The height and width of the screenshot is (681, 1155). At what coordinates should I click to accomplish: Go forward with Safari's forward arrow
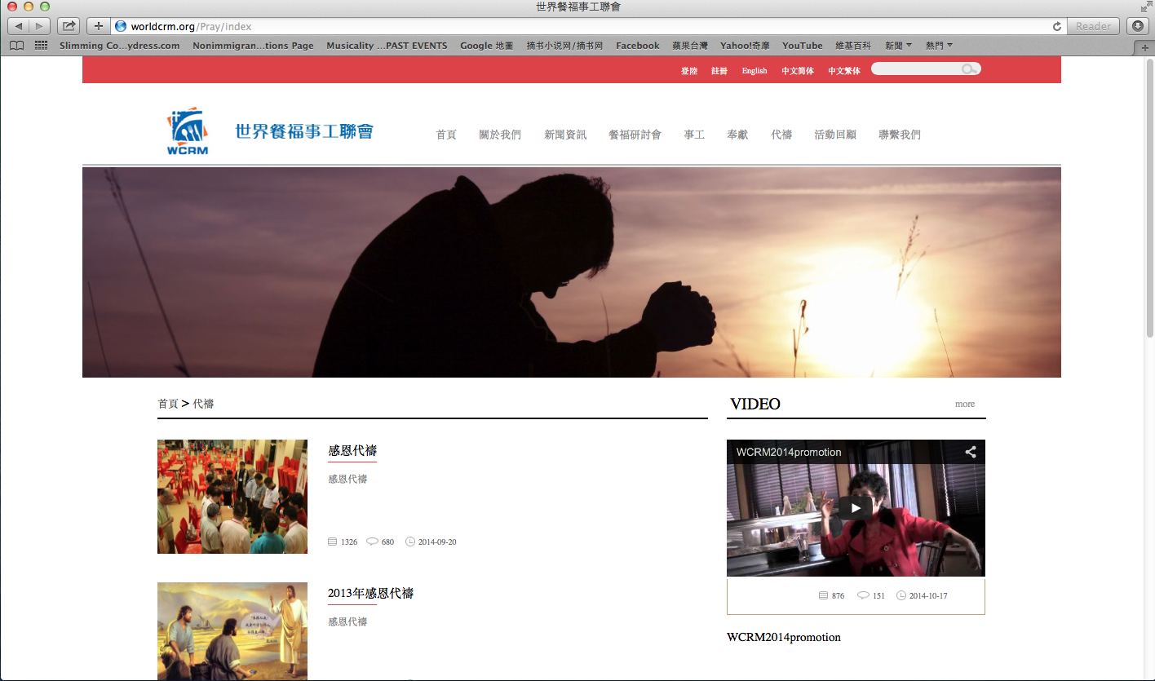coord(39,26)
